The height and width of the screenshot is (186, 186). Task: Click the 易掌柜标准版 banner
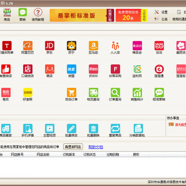coord(82,16)
